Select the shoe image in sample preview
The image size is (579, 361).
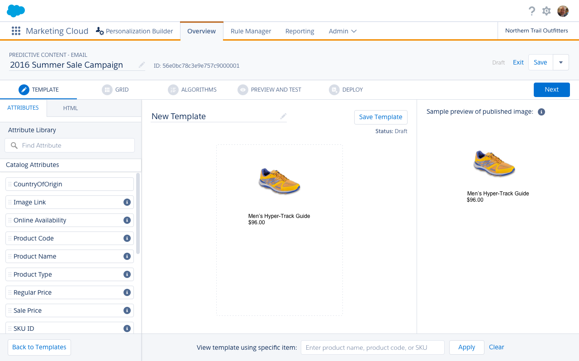tap(494, 163)
